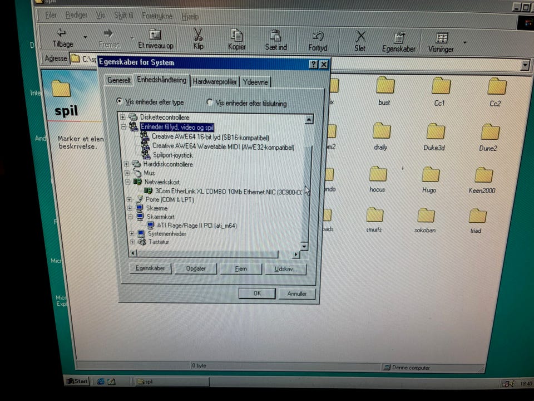Click the Et niveau op folder icon
Screen dimensions: 534x401
click(x=155, y=35)
